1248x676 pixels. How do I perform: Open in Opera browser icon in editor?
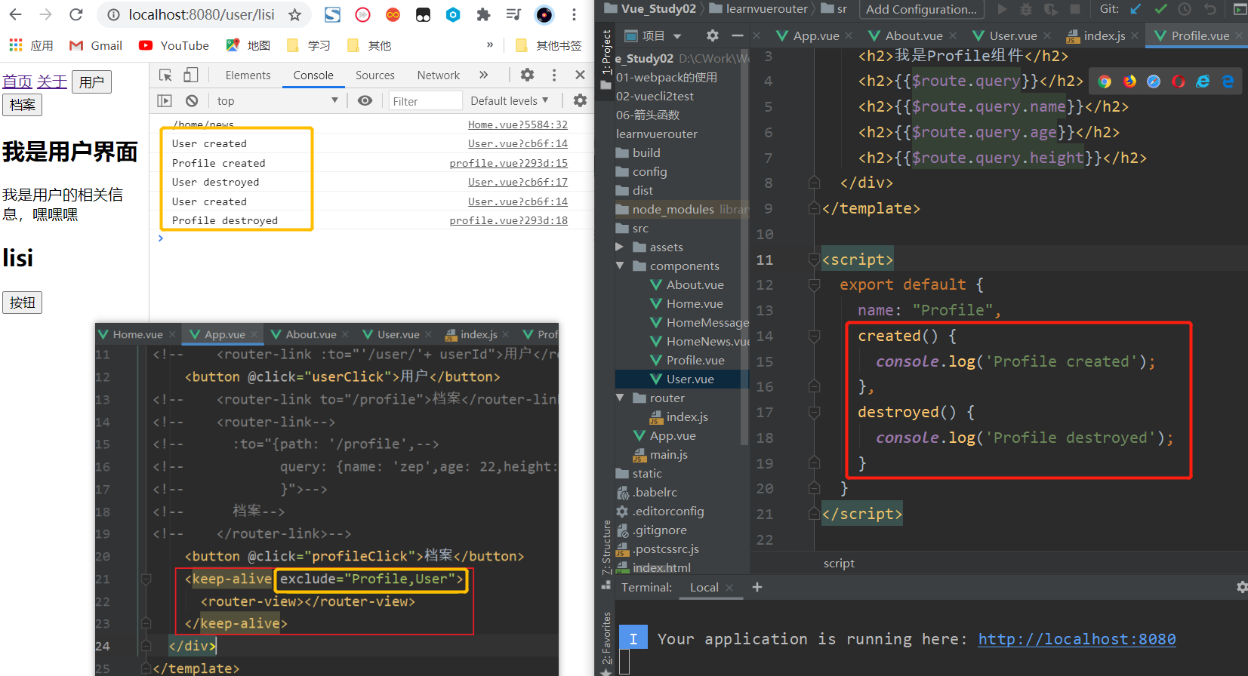(x=1179, y=81)
